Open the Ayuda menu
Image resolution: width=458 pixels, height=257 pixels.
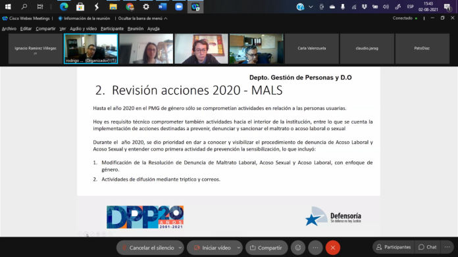point(153,28)
